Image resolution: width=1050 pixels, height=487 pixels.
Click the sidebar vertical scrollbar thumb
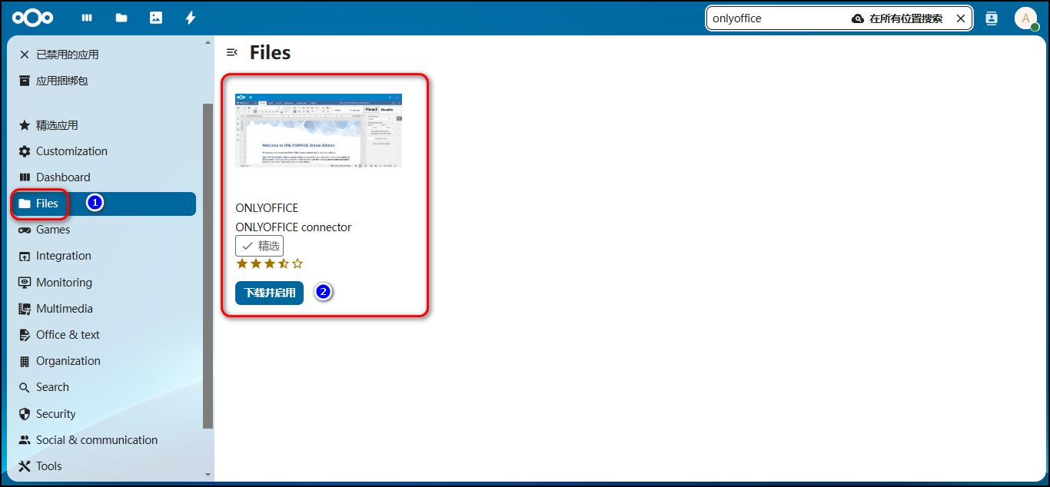[208, 266]
